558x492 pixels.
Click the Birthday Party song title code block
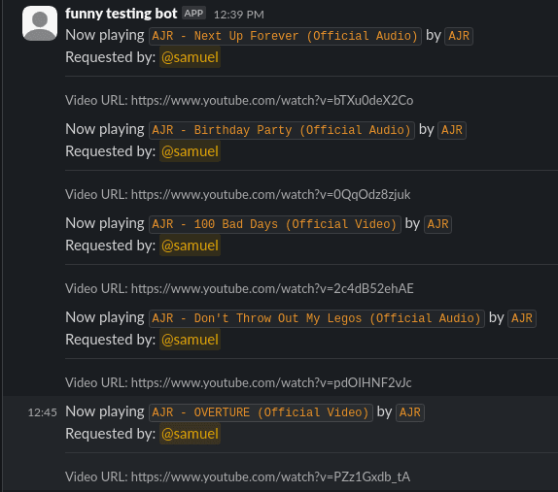282,130
